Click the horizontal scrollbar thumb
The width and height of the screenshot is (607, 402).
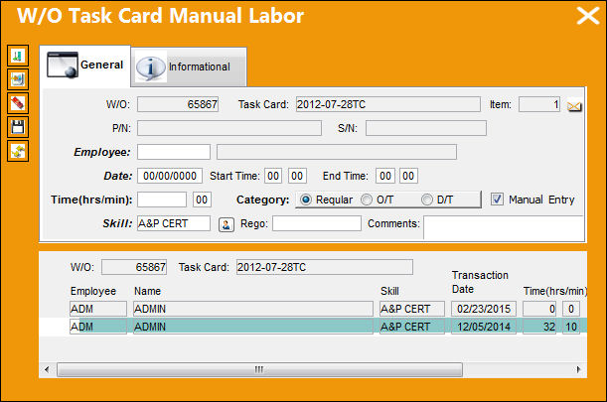(x=259, y=369)
